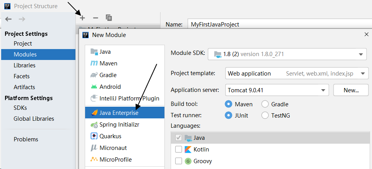Viewport: 372px width, 169px height.
Task: Go forward with the right arrow
Action: [x=22, y=19]
